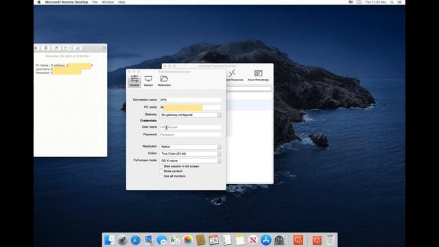Open Maps from the Dock
This screenshot has height=247, width=439.
(175, 240)
